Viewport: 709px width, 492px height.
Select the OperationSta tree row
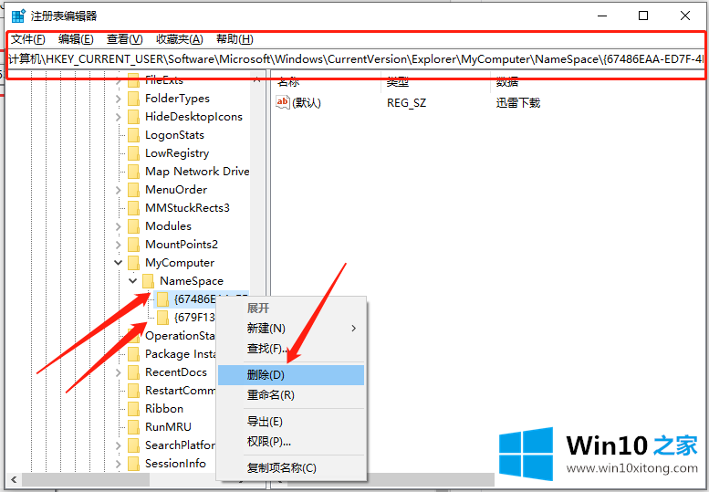tap(180, 336)
